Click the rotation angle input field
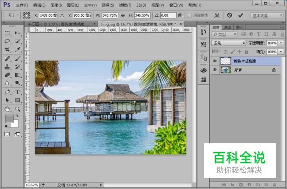The image size is (287, 189). tap(168, 15)
